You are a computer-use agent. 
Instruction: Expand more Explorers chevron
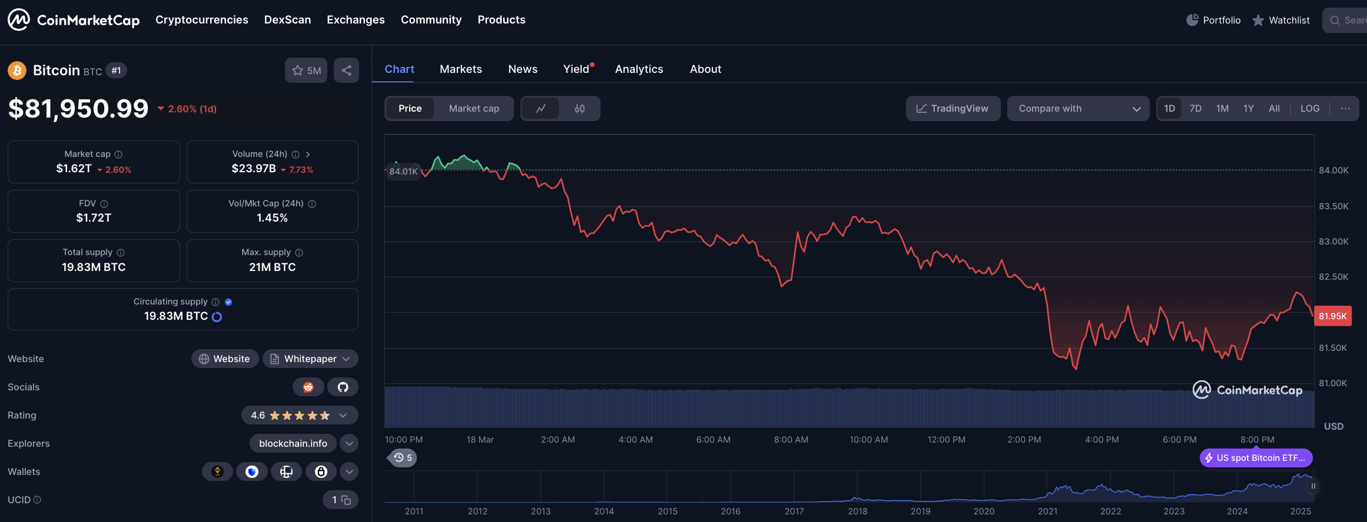click(349, 443)
